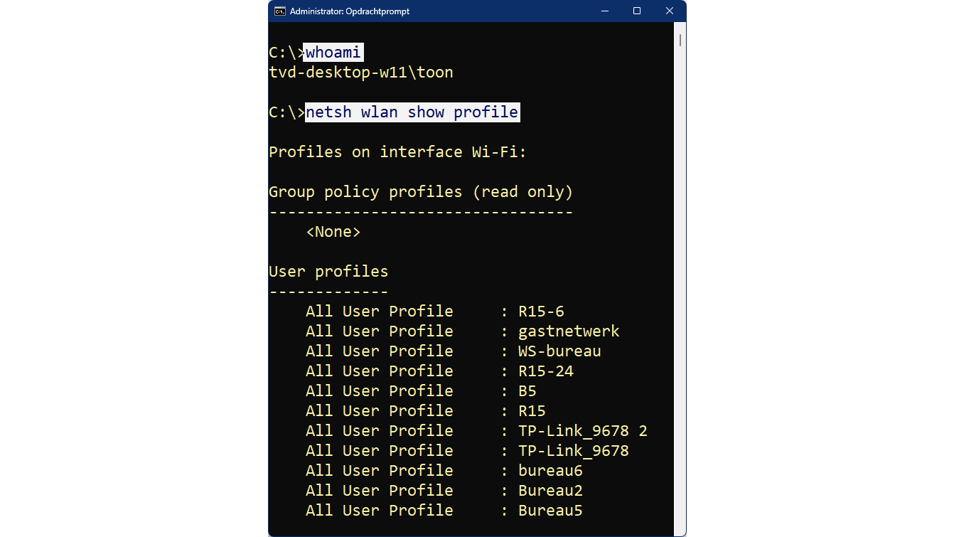
Task: Click the 'R15-24' profile name
Action: coord(546,371)
